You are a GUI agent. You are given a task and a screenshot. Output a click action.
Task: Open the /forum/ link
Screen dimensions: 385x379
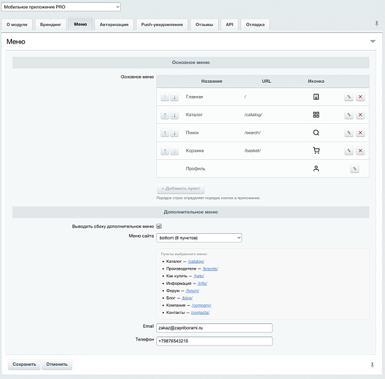[192, 291]
